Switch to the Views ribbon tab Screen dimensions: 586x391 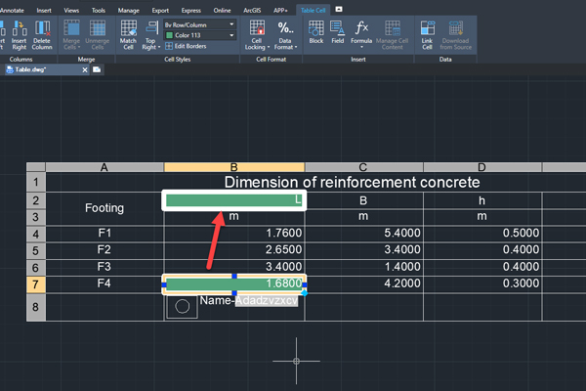[71, 10]
